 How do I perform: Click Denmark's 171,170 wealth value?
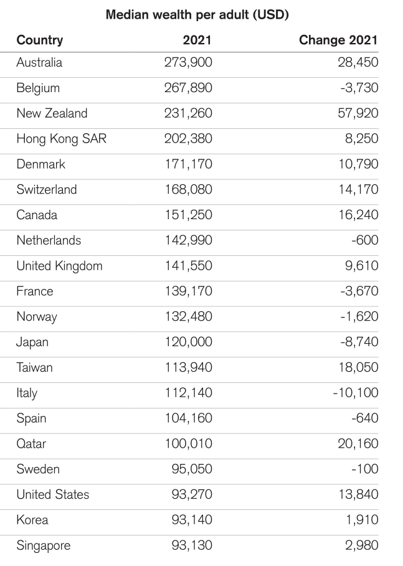pyautogui.click(x=189, y=164)
